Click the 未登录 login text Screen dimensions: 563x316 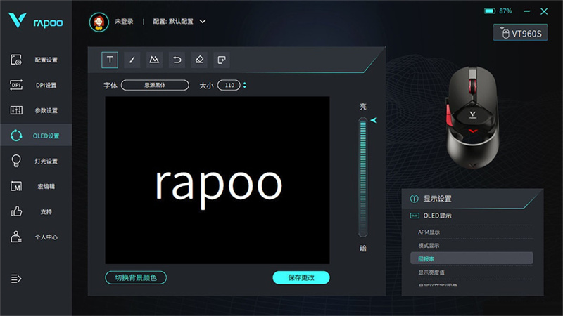[x=124, y=22]
